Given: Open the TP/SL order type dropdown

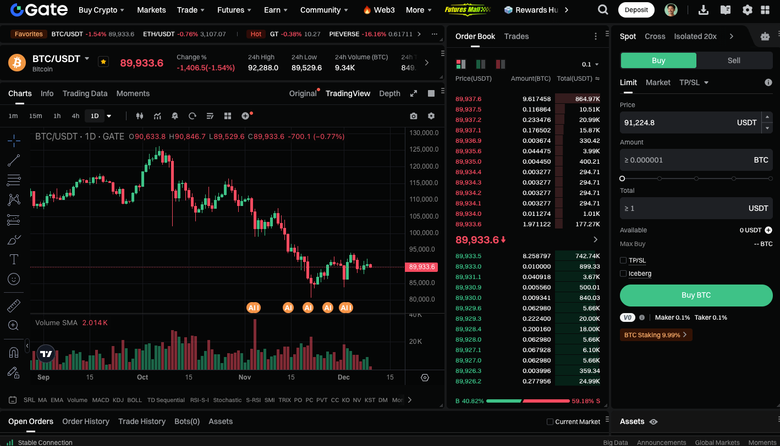Looking at the screenshot, I should [x=694, y=82].
